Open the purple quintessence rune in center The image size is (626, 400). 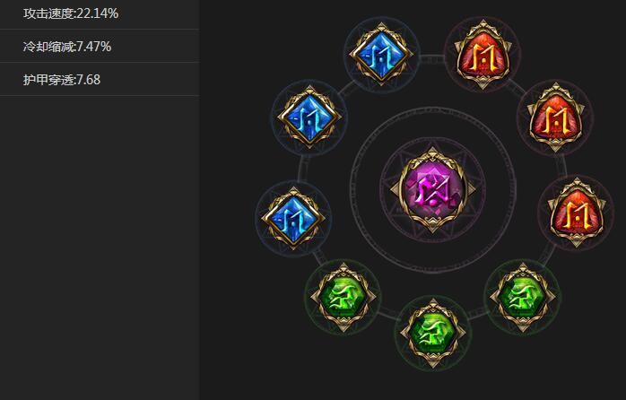point(433,190)
